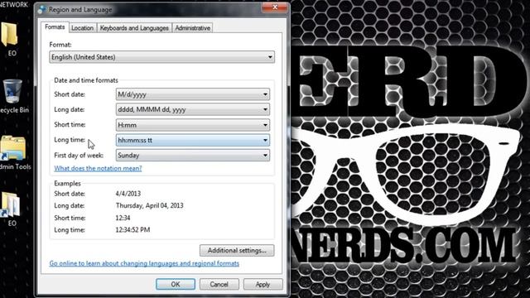The image size is (530, 298).
Task: Click the 'Examples' group label
Action: 67,184
